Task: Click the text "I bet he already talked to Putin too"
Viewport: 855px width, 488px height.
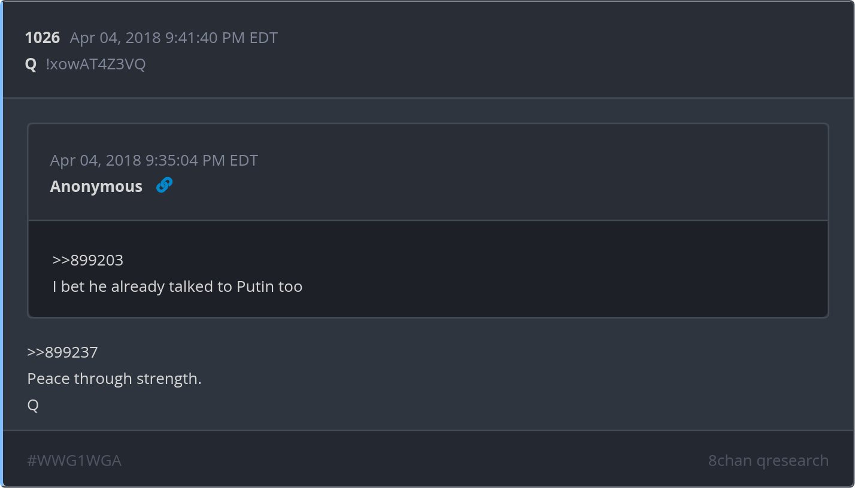Action: click(177, 286)
